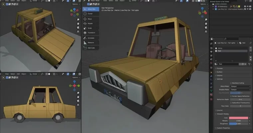Disable render for Low Poly Car collection camera icon
The width and height of the screenshot is (253, 133).
click(250, 9)
